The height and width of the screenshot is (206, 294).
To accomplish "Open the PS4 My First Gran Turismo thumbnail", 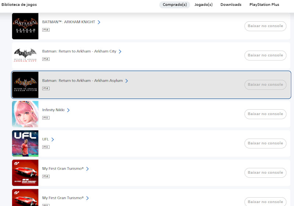I will pyautogui.click(x=25, y=173).
